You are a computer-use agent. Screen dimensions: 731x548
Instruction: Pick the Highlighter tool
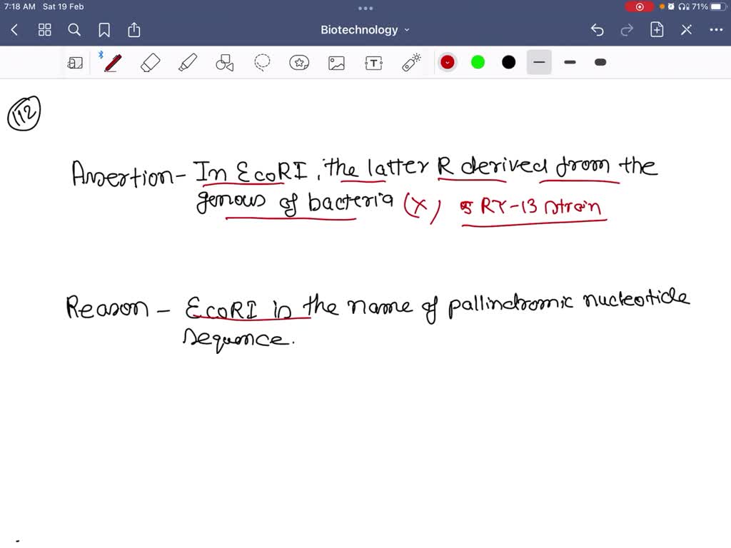188,62
